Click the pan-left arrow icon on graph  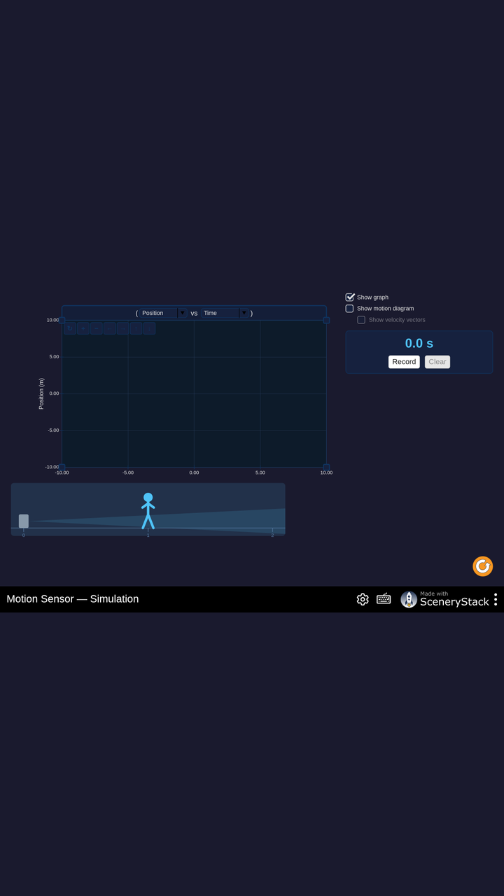coord(110,328)
